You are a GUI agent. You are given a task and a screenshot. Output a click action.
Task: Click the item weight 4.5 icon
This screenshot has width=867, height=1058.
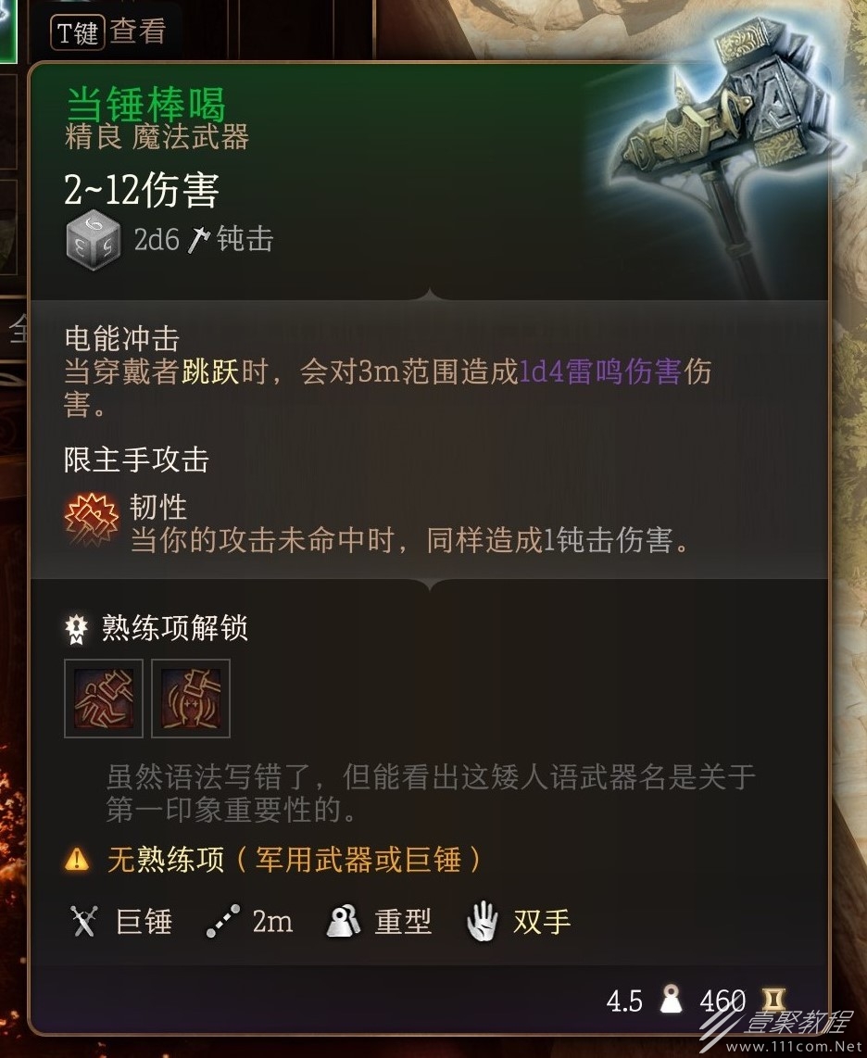point(672,1000)
